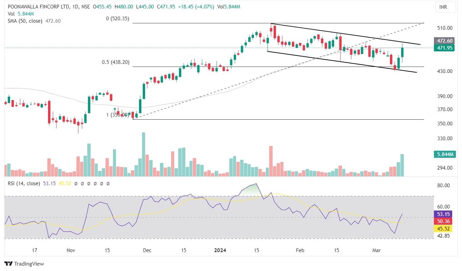462x271 pixels.
Task: Click the 5.844M volume axis label
Action: 444,154
